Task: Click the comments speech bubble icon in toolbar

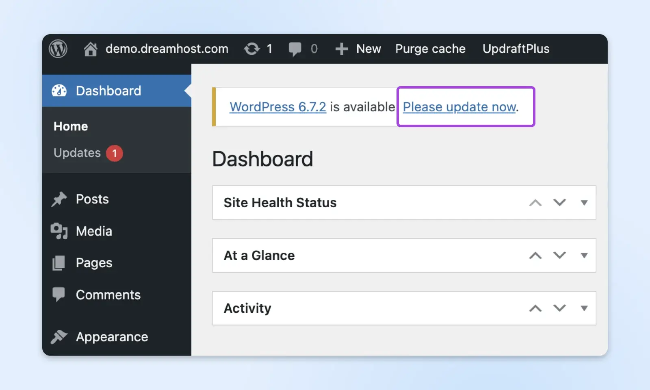Action: pyautogui.click(x=295, y=49)
